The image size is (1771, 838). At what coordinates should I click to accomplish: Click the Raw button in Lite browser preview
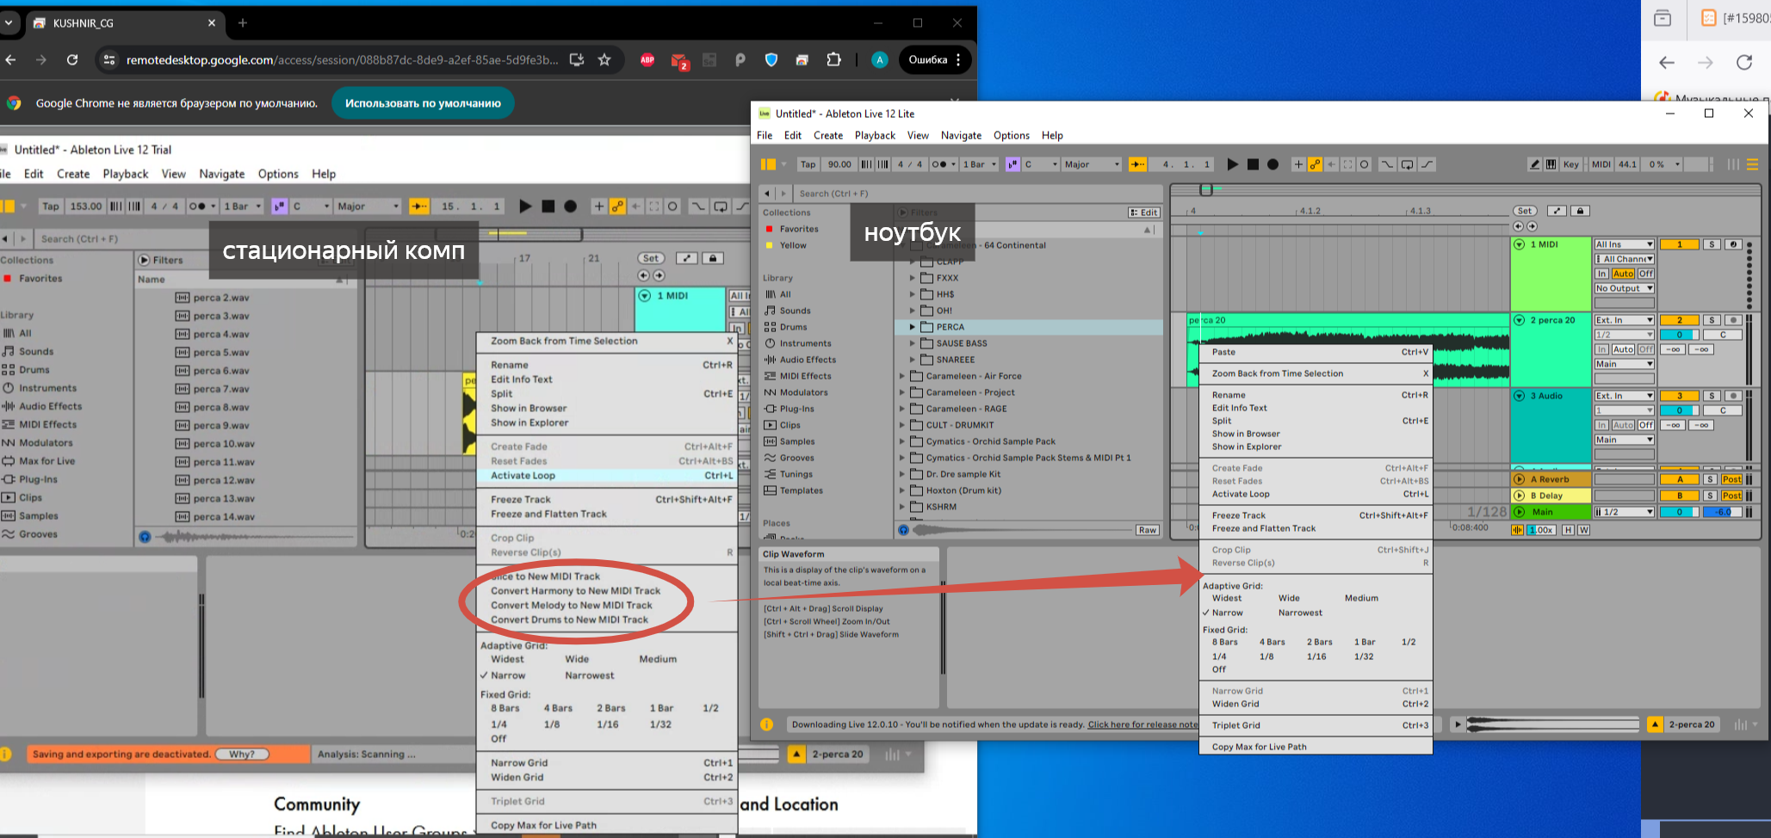coord(1147,530)
